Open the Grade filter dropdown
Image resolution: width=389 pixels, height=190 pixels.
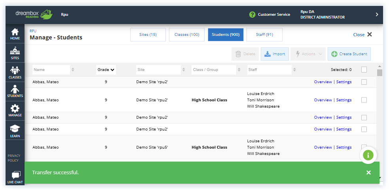106,70
